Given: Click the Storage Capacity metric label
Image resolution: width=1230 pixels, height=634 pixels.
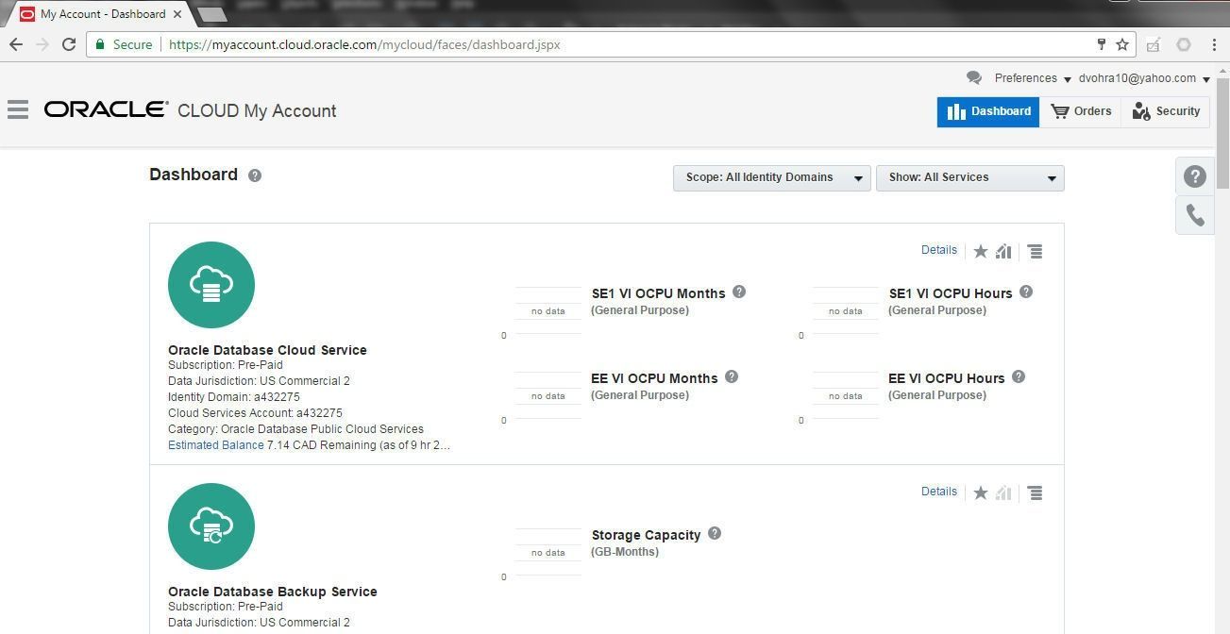Looking at the screenshot, I should coord(646,535).
